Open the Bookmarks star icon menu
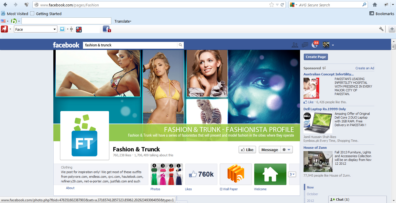Viewport: 396px width, 203px height. [372, 13]
